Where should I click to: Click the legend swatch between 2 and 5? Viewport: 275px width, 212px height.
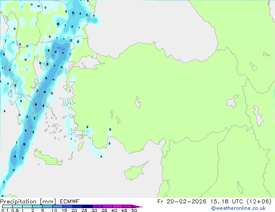37,206
